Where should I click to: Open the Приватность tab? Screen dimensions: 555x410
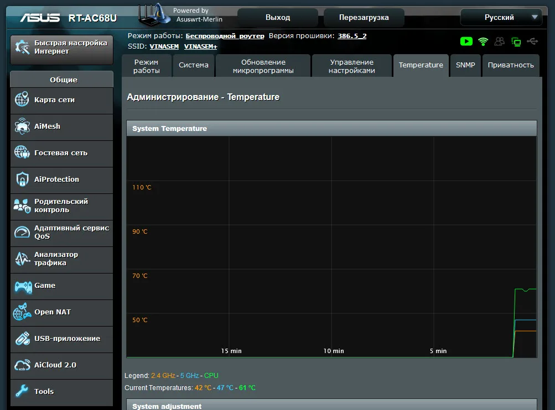(510, 66)
